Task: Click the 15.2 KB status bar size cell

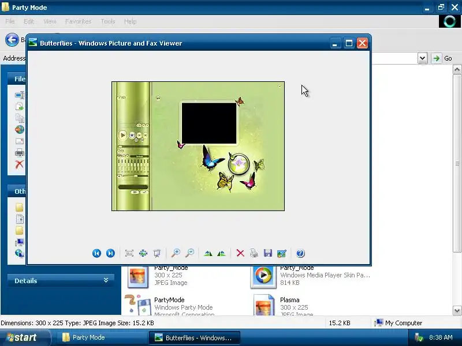Action: (340, 323)
